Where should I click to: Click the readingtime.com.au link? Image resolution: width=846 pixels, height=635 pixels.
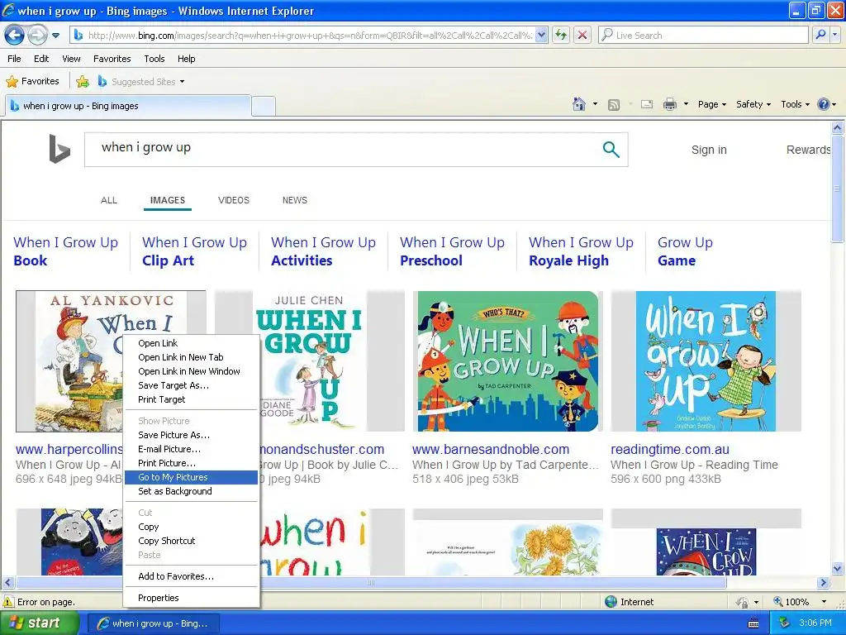669,449
